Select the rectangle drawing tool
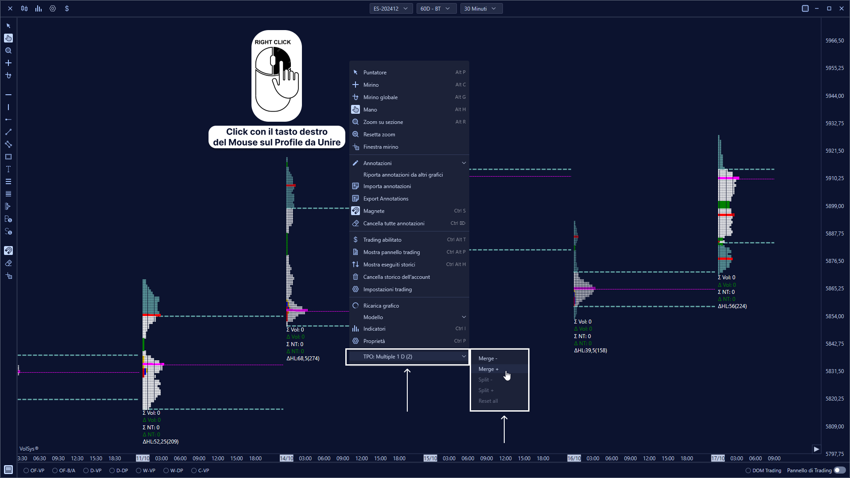 pos(8,157)
